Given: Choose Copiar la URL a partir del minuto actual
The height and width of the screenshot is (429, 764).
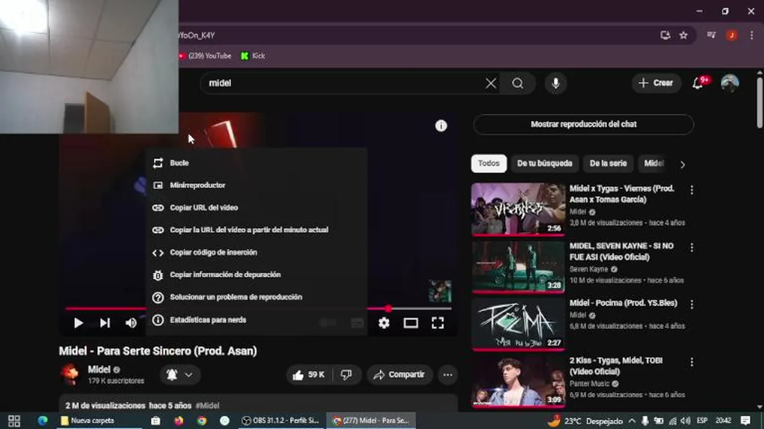Looking at the screenshot, I should (256, 230).
